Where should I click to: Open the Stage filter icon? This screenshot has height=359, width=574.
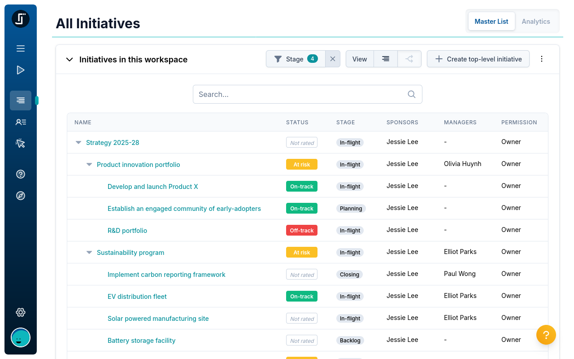(x=278, y=59)
